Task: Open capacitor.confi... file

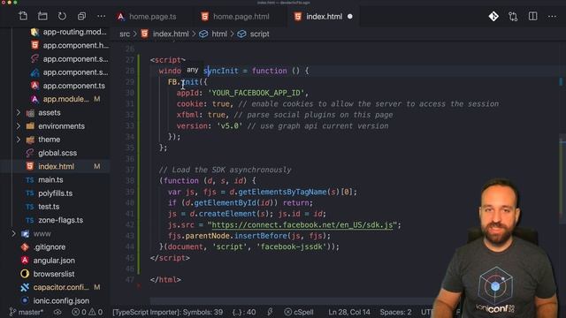Action: (61, 287)
